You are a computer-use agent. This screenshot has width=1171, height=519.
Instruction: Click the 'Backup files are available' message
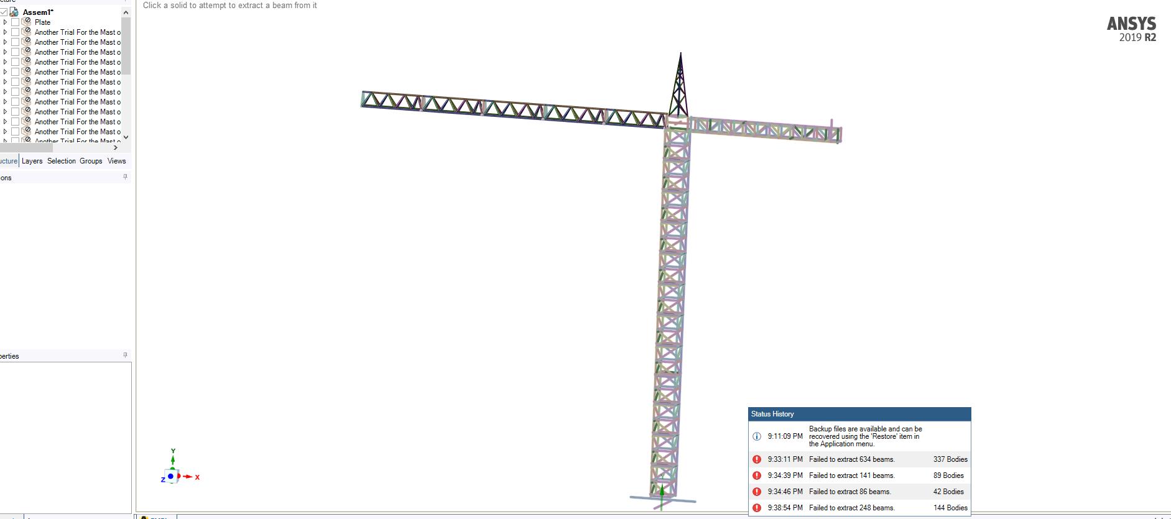(865, 436)
